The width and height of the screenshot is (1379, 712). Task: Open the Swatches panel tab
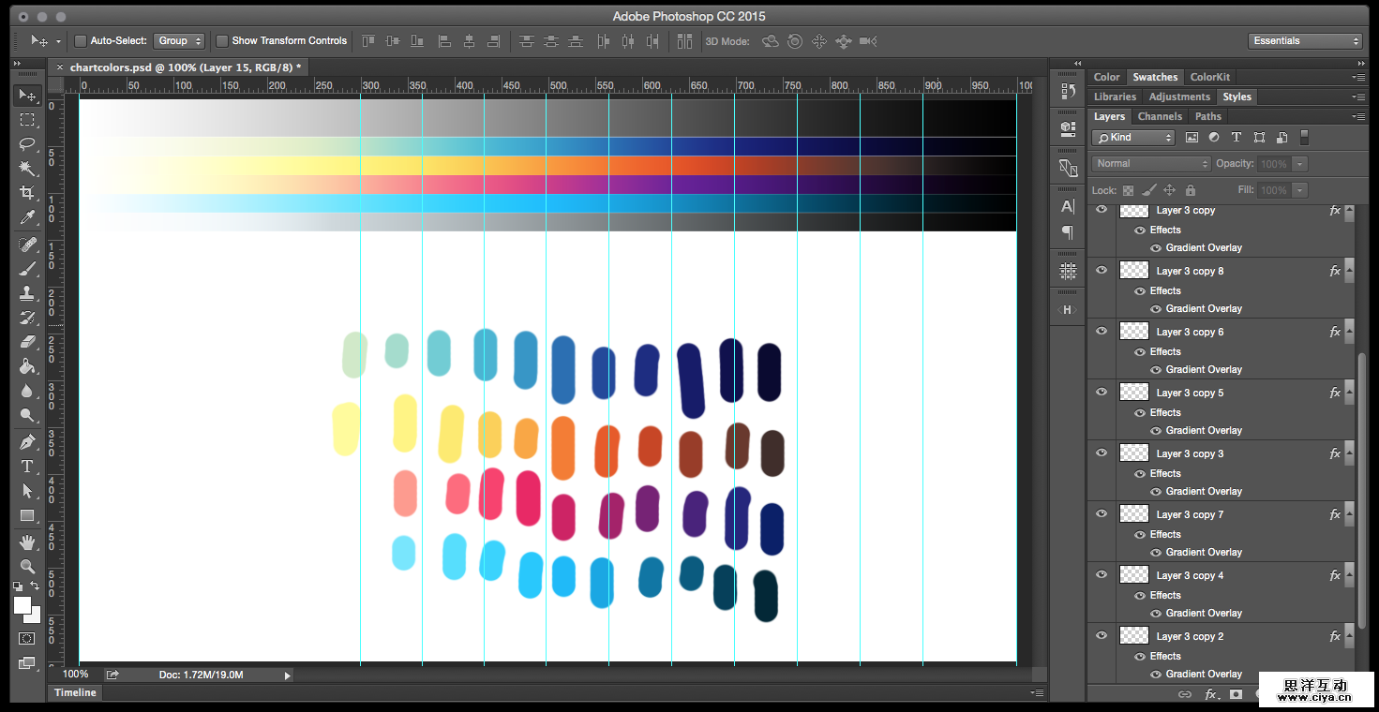1154,78
